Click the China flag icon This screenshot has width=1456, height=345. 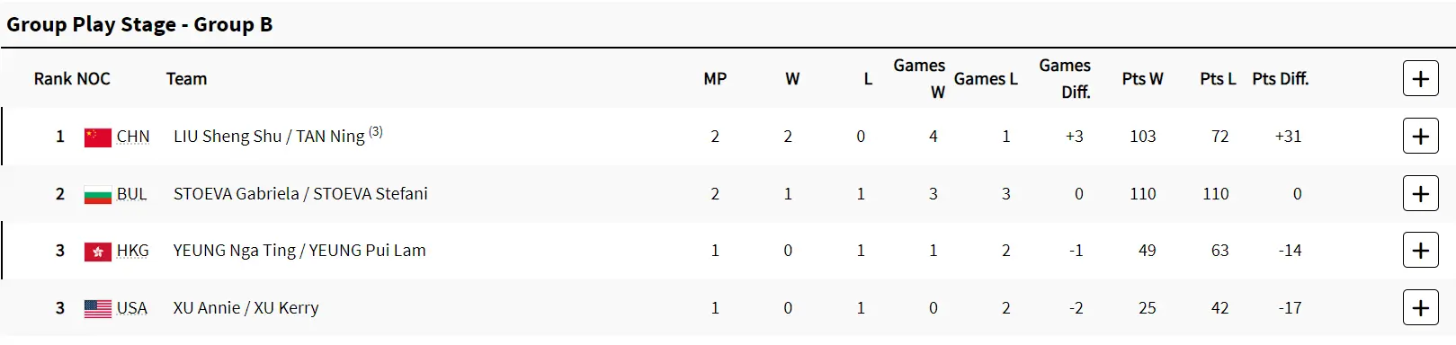(x=97, y=137)
